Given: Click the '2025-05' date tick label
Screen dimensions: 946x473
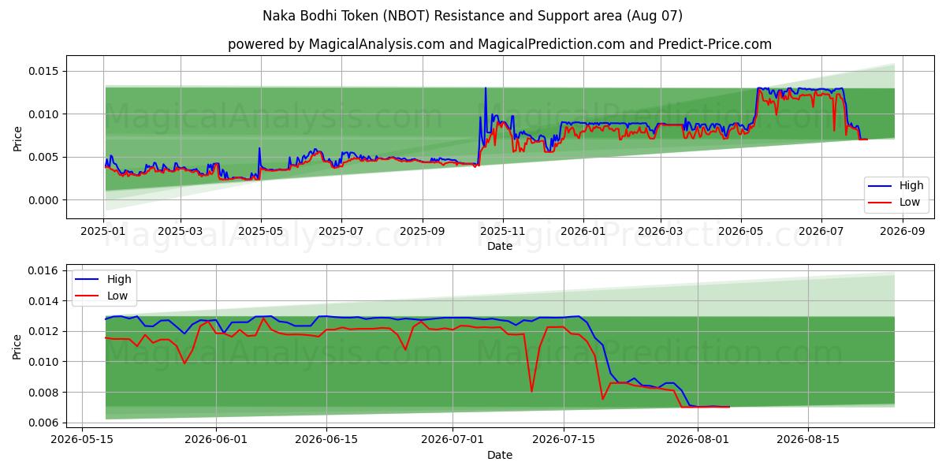Looking at the screenshot, I should 261,231.
